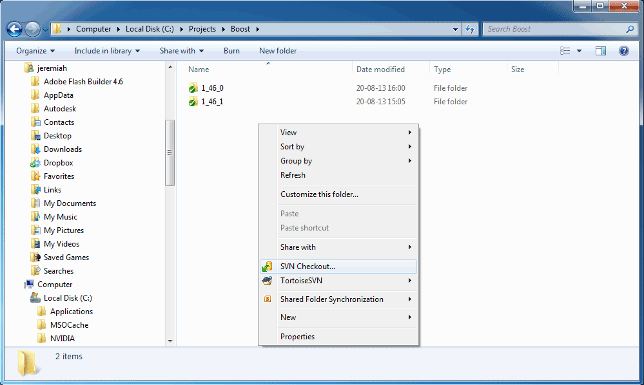Select the NVIDIA folder in the tree
Image resolution: width=644 pixels, height=385 pixels.
63,339
